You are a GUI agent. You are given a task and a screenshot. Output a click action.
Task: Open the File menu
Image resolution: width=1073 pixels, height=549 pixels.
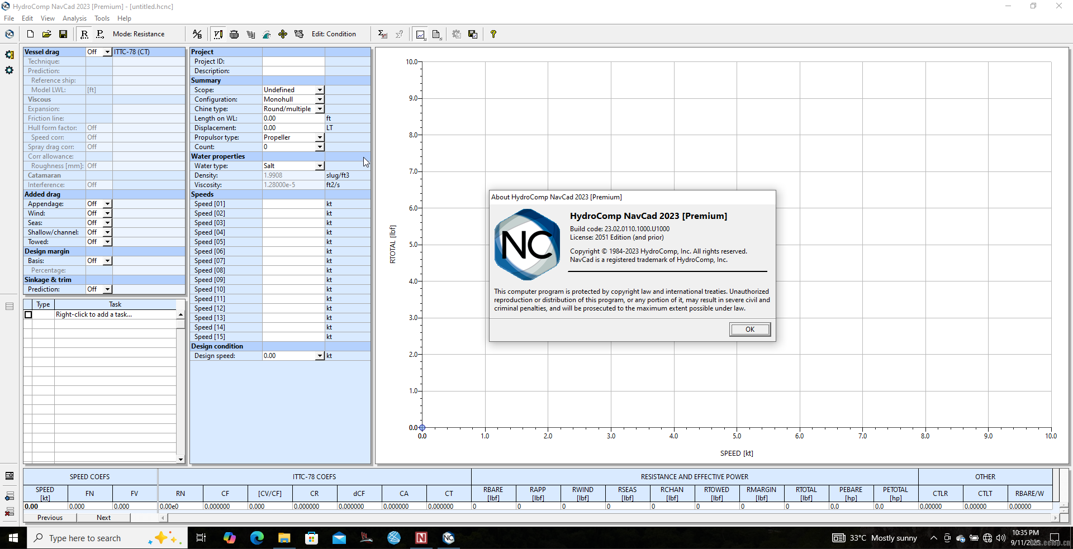[9, 18]
